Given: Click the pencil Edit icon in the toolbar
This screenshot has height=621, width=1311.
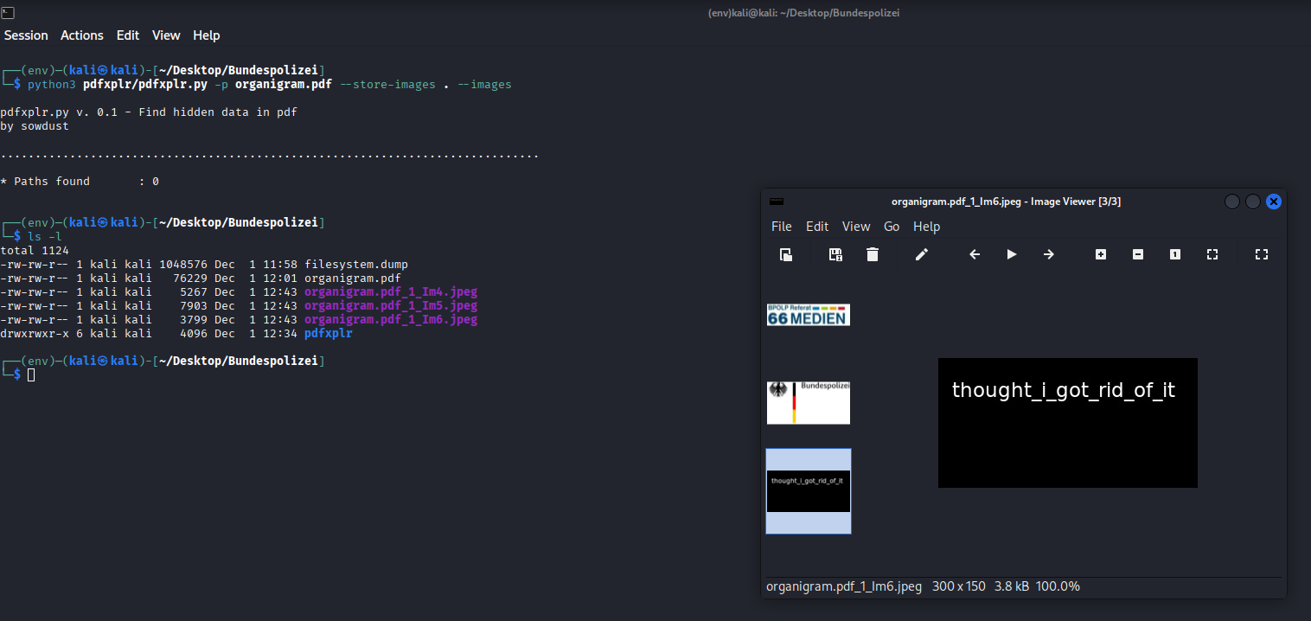Looking at the screenshot, I should [922, 254].
